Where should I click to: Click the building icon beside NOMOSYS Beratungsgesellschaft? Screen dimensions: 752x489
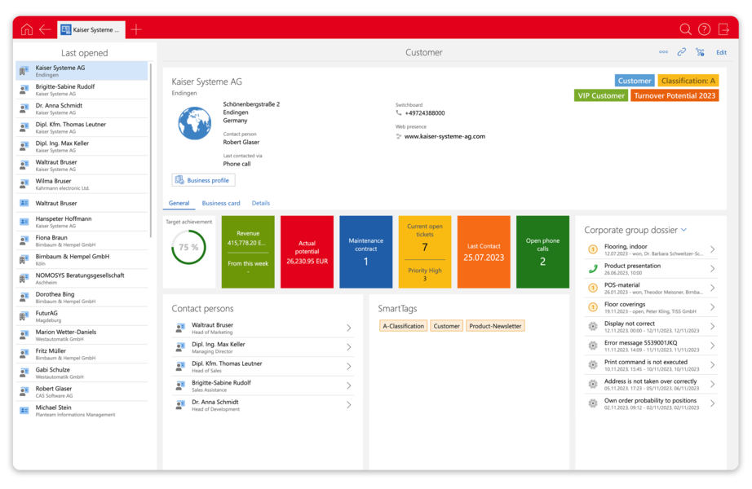point(24,279)
